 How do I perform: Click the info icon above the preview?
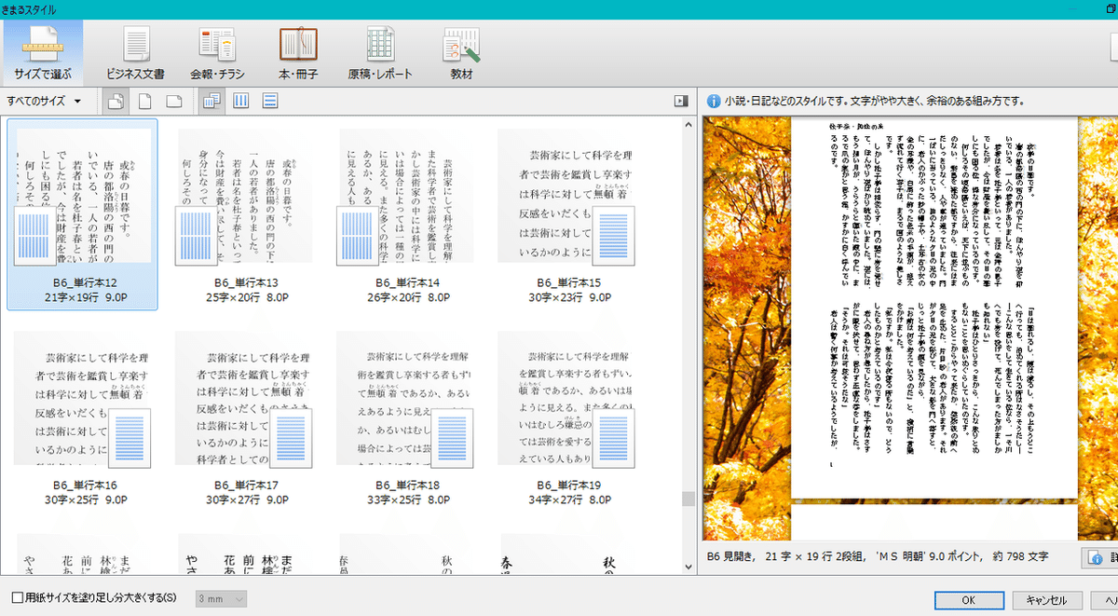[x=713, y=101]
